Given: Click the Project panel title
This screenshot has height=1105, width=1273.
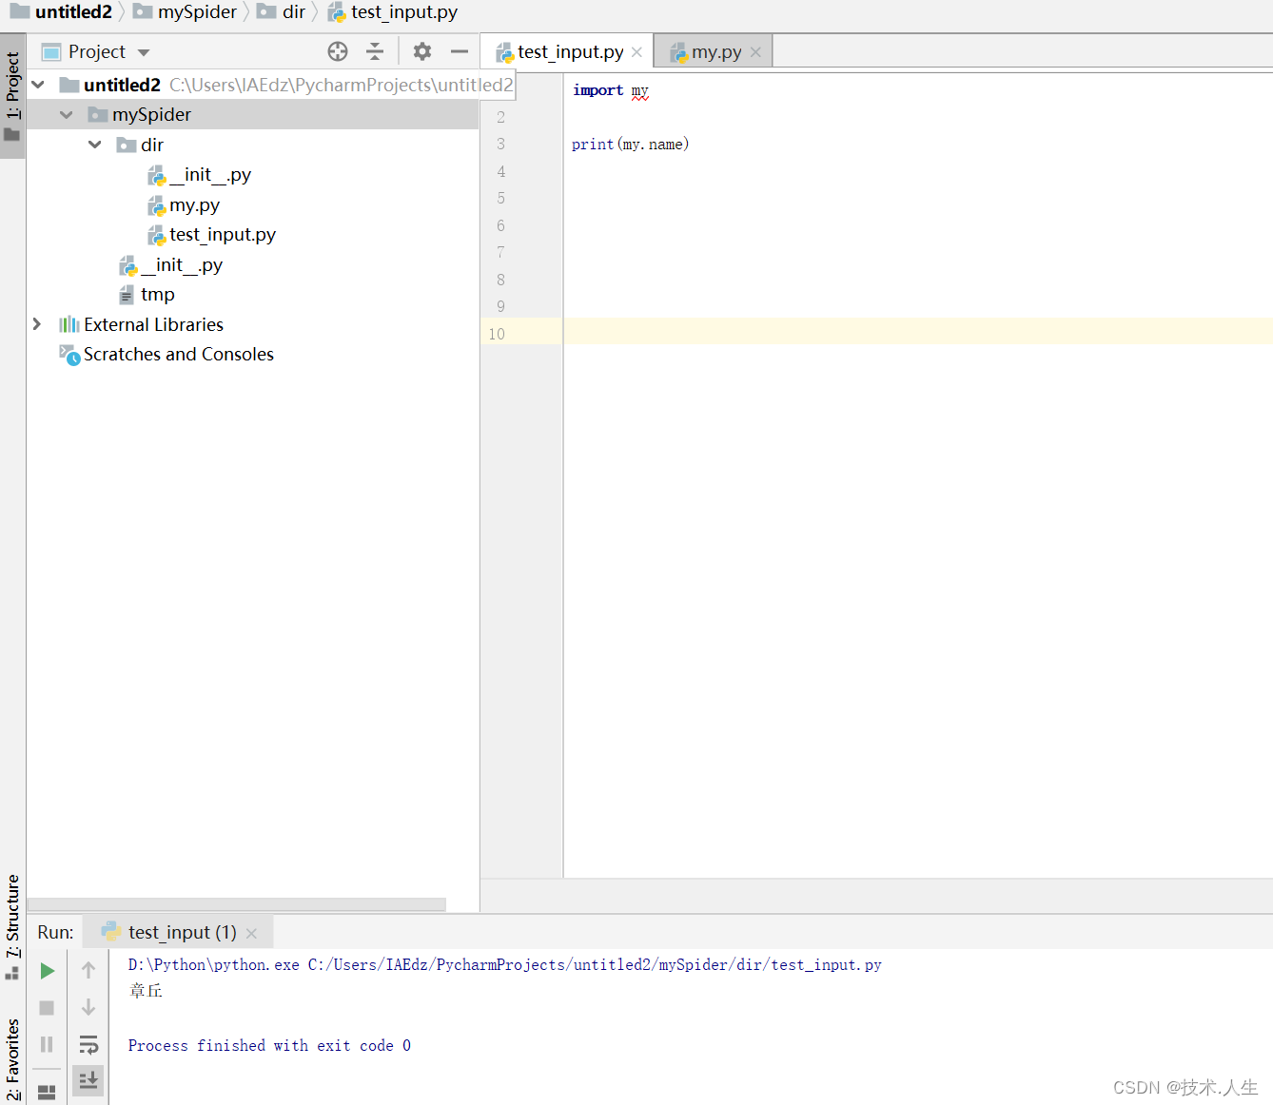Looking at the screenshot, I should point(97,51).
